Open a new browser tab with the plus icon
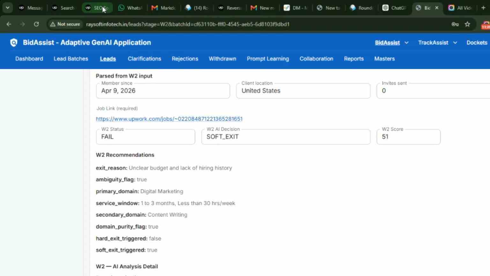490x276 pixels. click(483, 8)
